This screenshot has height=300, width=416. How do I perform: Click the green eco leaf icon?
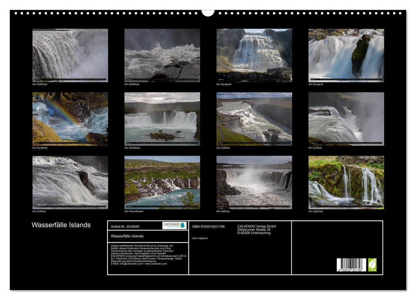click(372, 265)
